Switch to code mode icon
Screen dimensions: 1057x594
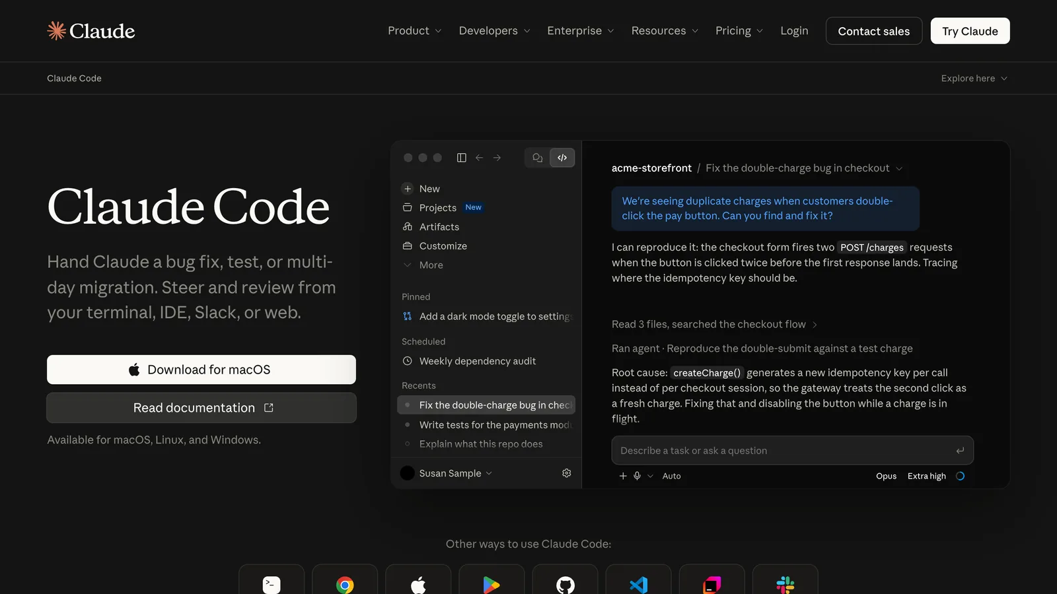(562, 158)
